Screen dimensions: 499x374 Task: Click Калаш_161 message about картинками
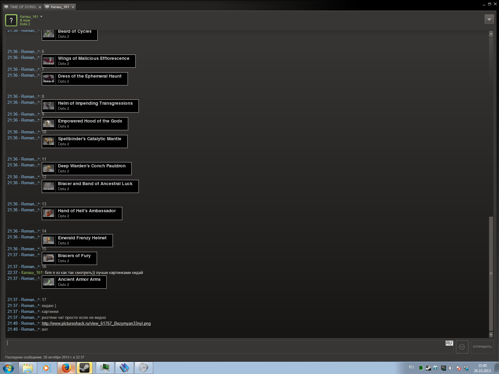coord(94,273)
